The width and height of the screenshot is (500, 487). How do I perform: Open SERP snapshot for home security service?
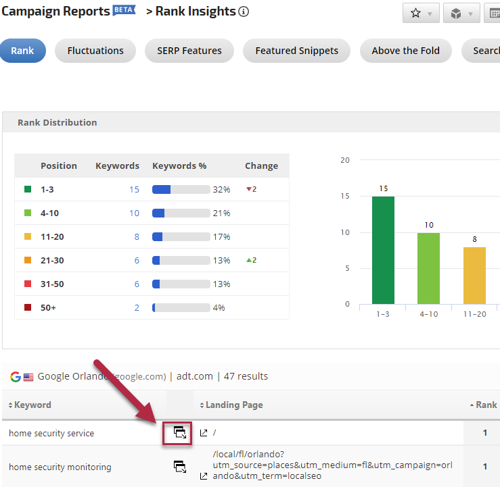(x=179, y=433)
